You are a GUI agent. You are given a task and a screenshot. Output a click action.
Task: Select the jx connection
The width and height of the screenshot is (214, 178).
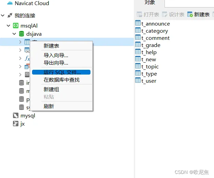point(23,124)
